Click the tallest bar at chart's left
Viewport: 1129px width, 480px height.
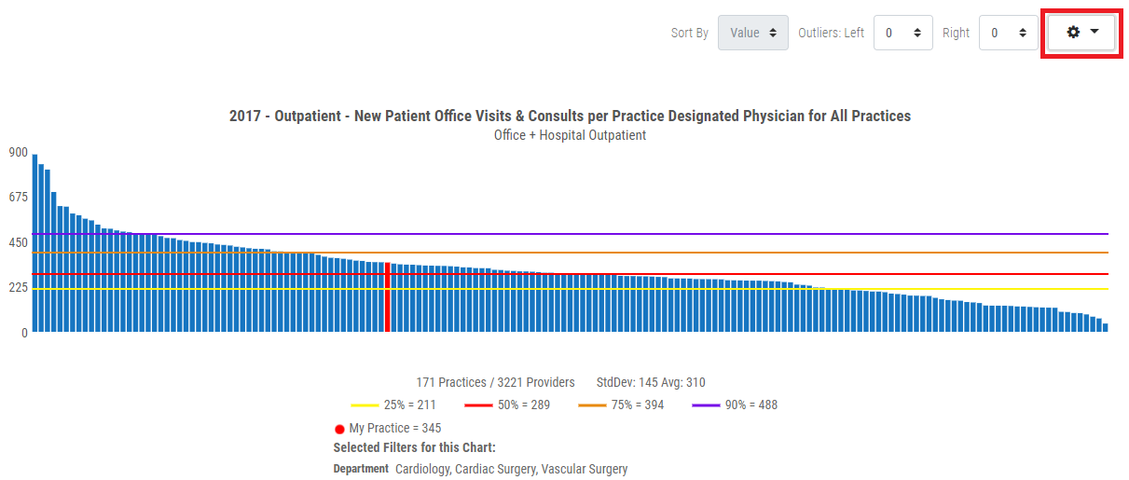tap(34, 242)
